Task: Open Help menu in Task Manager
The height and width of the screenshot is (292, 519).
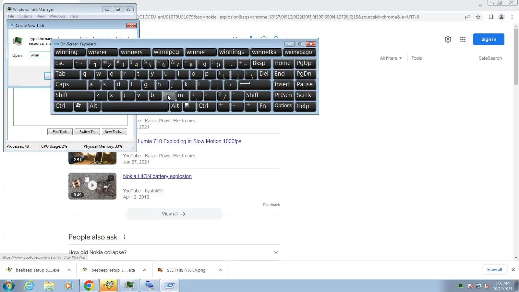Action: 74,16
